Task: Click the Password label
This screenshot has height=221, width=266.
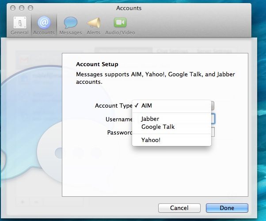Action: 120,132
